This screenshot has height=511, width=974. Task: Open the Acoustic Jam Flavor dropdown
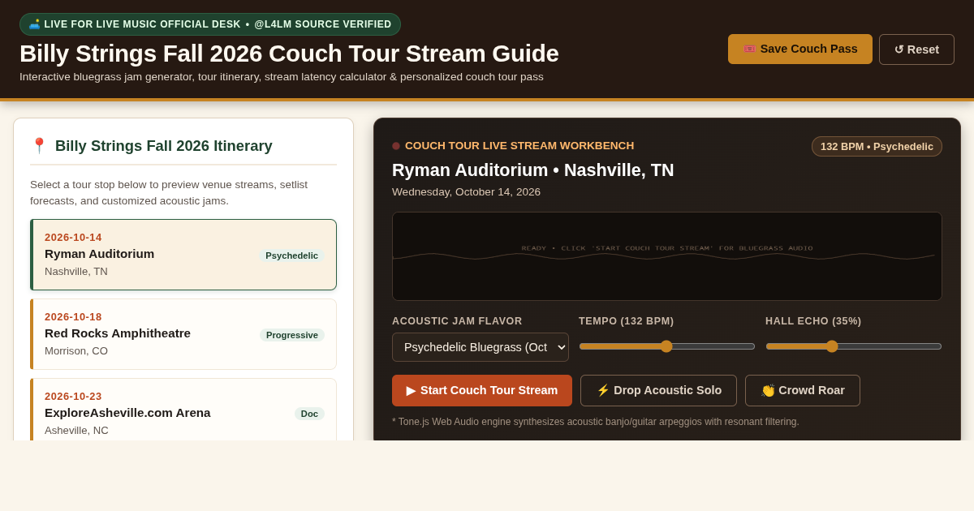(481, 347)
